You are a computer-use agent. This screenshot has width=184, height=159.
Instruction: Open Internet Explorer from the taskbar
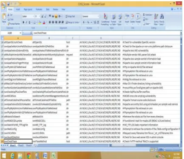[12, 156]
